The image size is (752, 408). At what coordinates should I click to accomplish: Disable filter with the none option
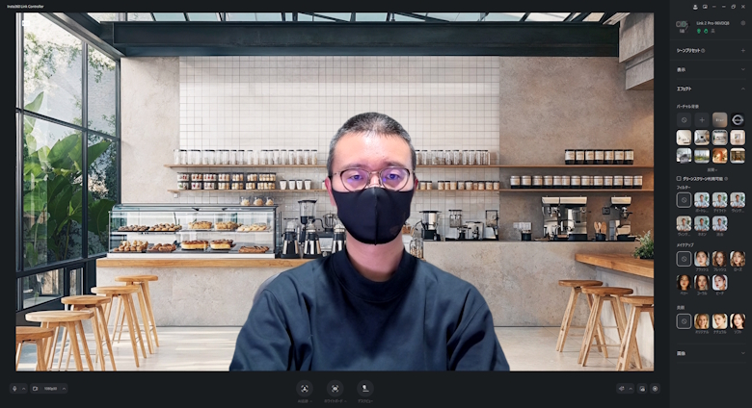click(x=684, y=200)
